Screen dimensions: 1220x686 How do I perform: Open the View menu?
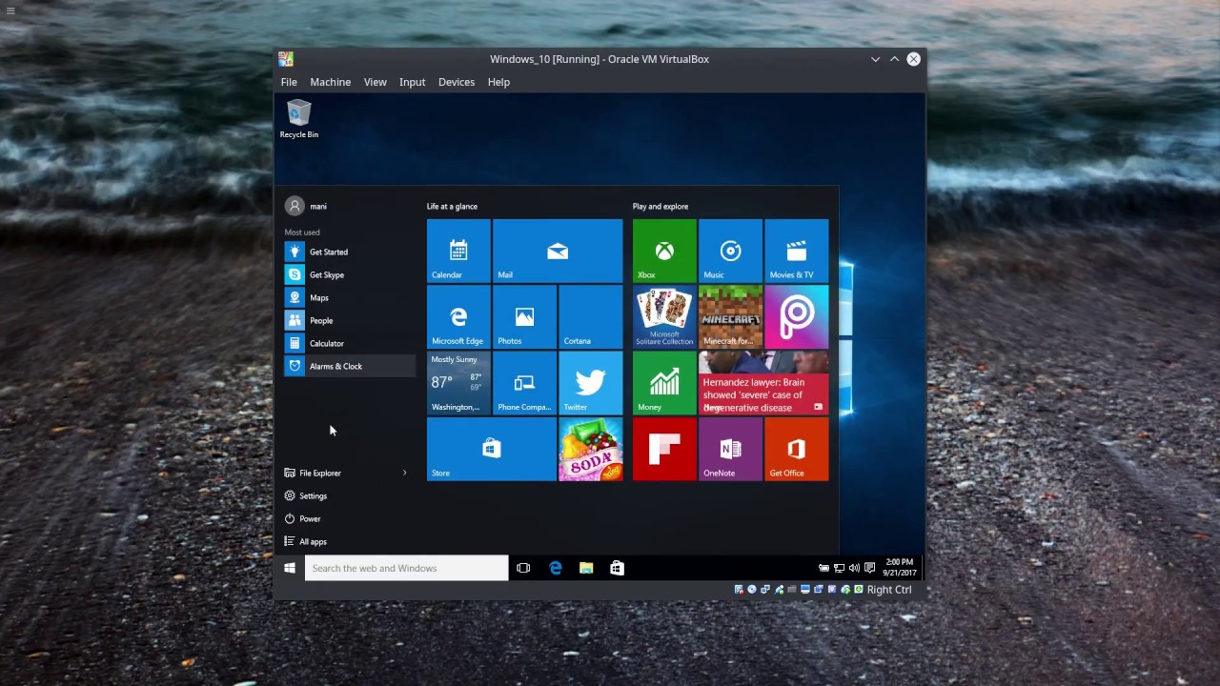pos(375,82)
